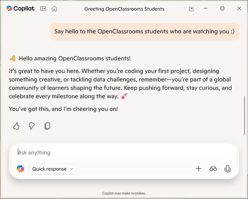Toggle the sidebar panel icon
This screenshot has height=199, width=248.
(43, 8)
